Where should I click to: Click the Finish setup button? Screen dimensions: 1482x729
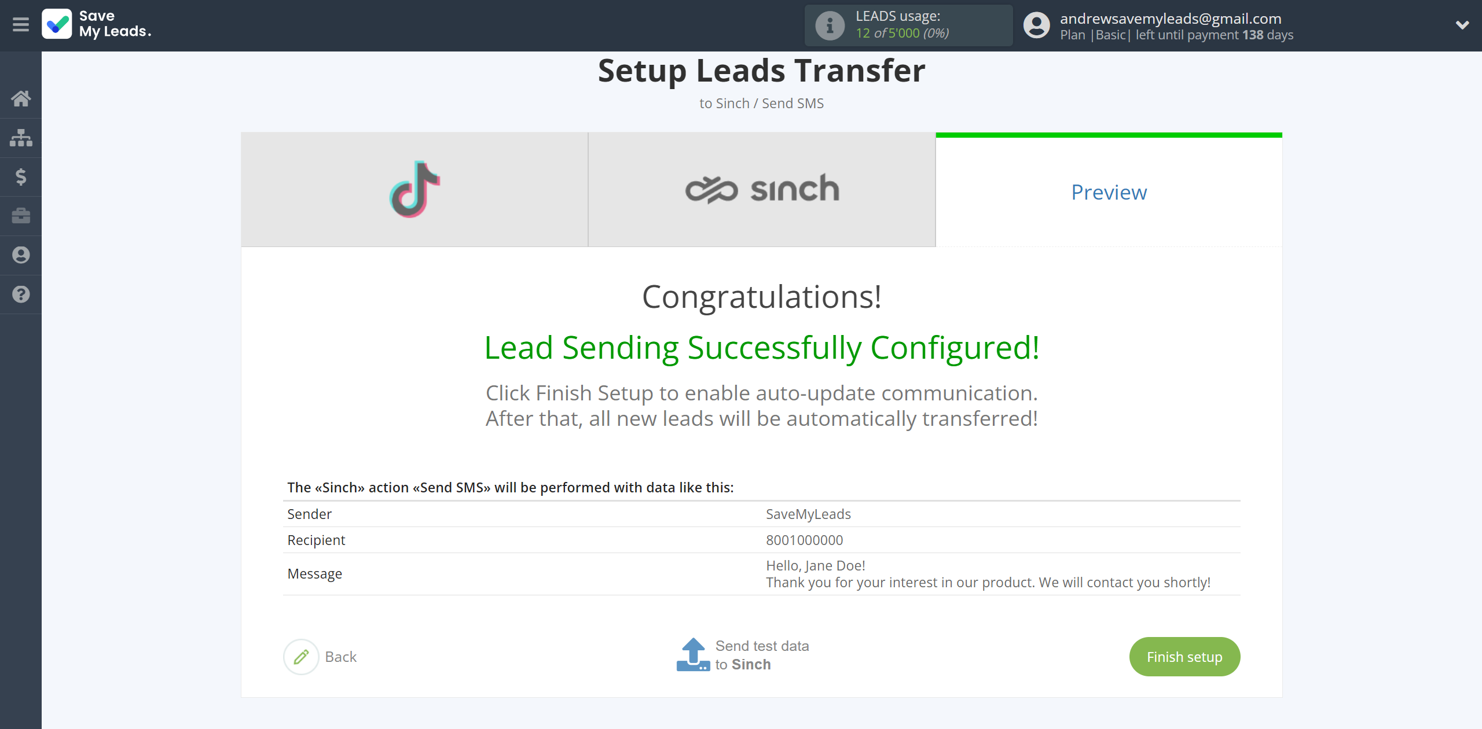coord(1184,656)
